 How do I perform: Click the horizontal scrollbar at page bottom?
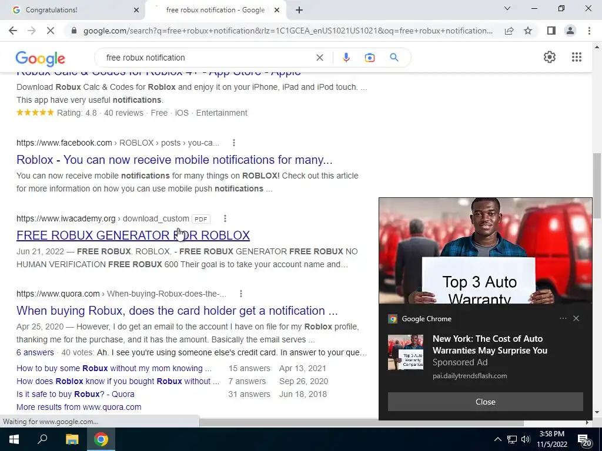point(361,423)
